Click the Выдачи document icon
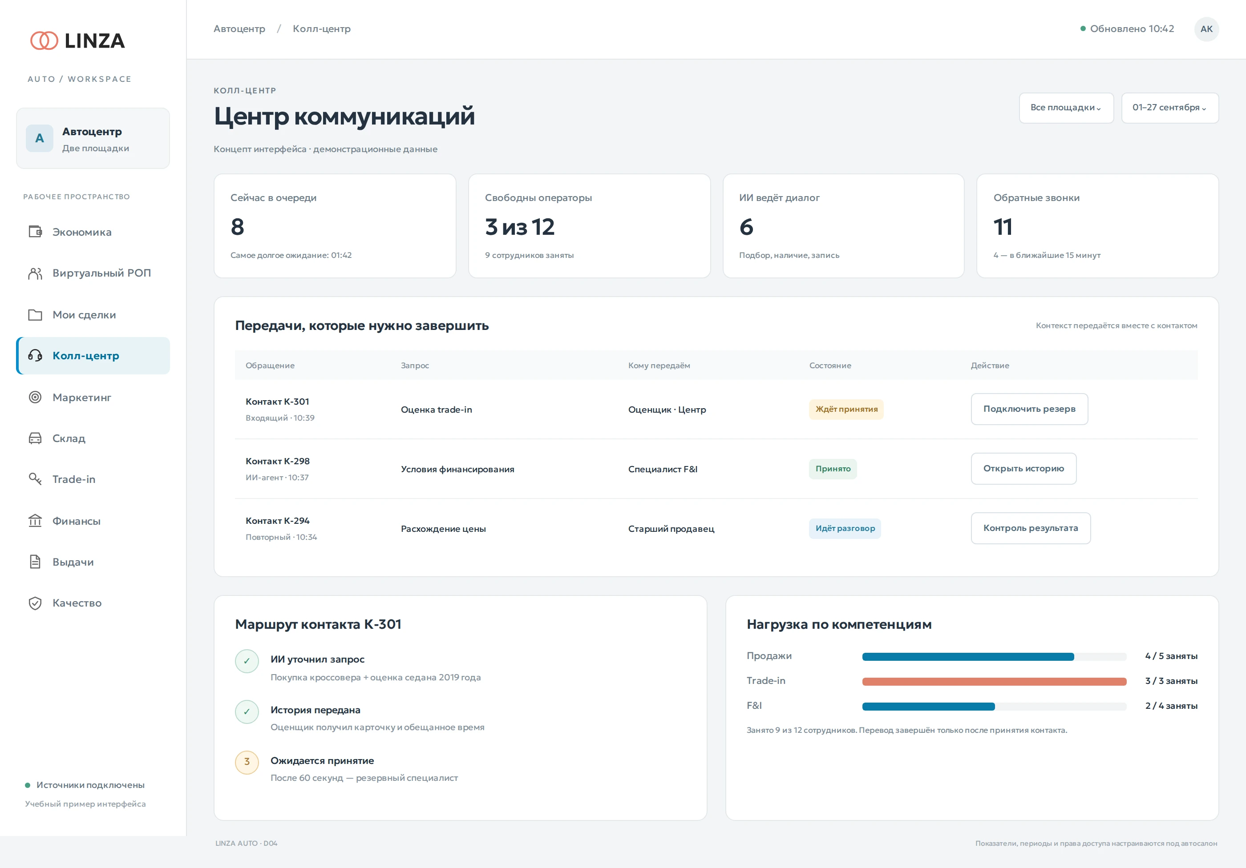Image resolution: width=1246 pixels, height=868 pixels. coord(35,562)
